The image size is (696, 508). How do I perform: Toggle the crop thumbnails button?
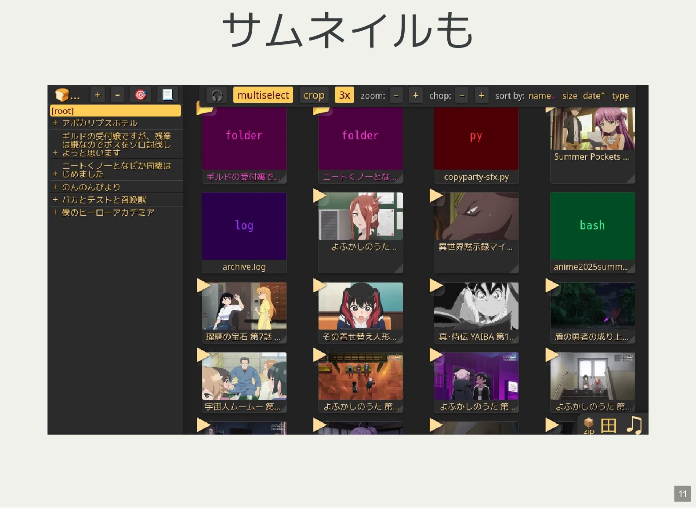[x=314, y=95]
